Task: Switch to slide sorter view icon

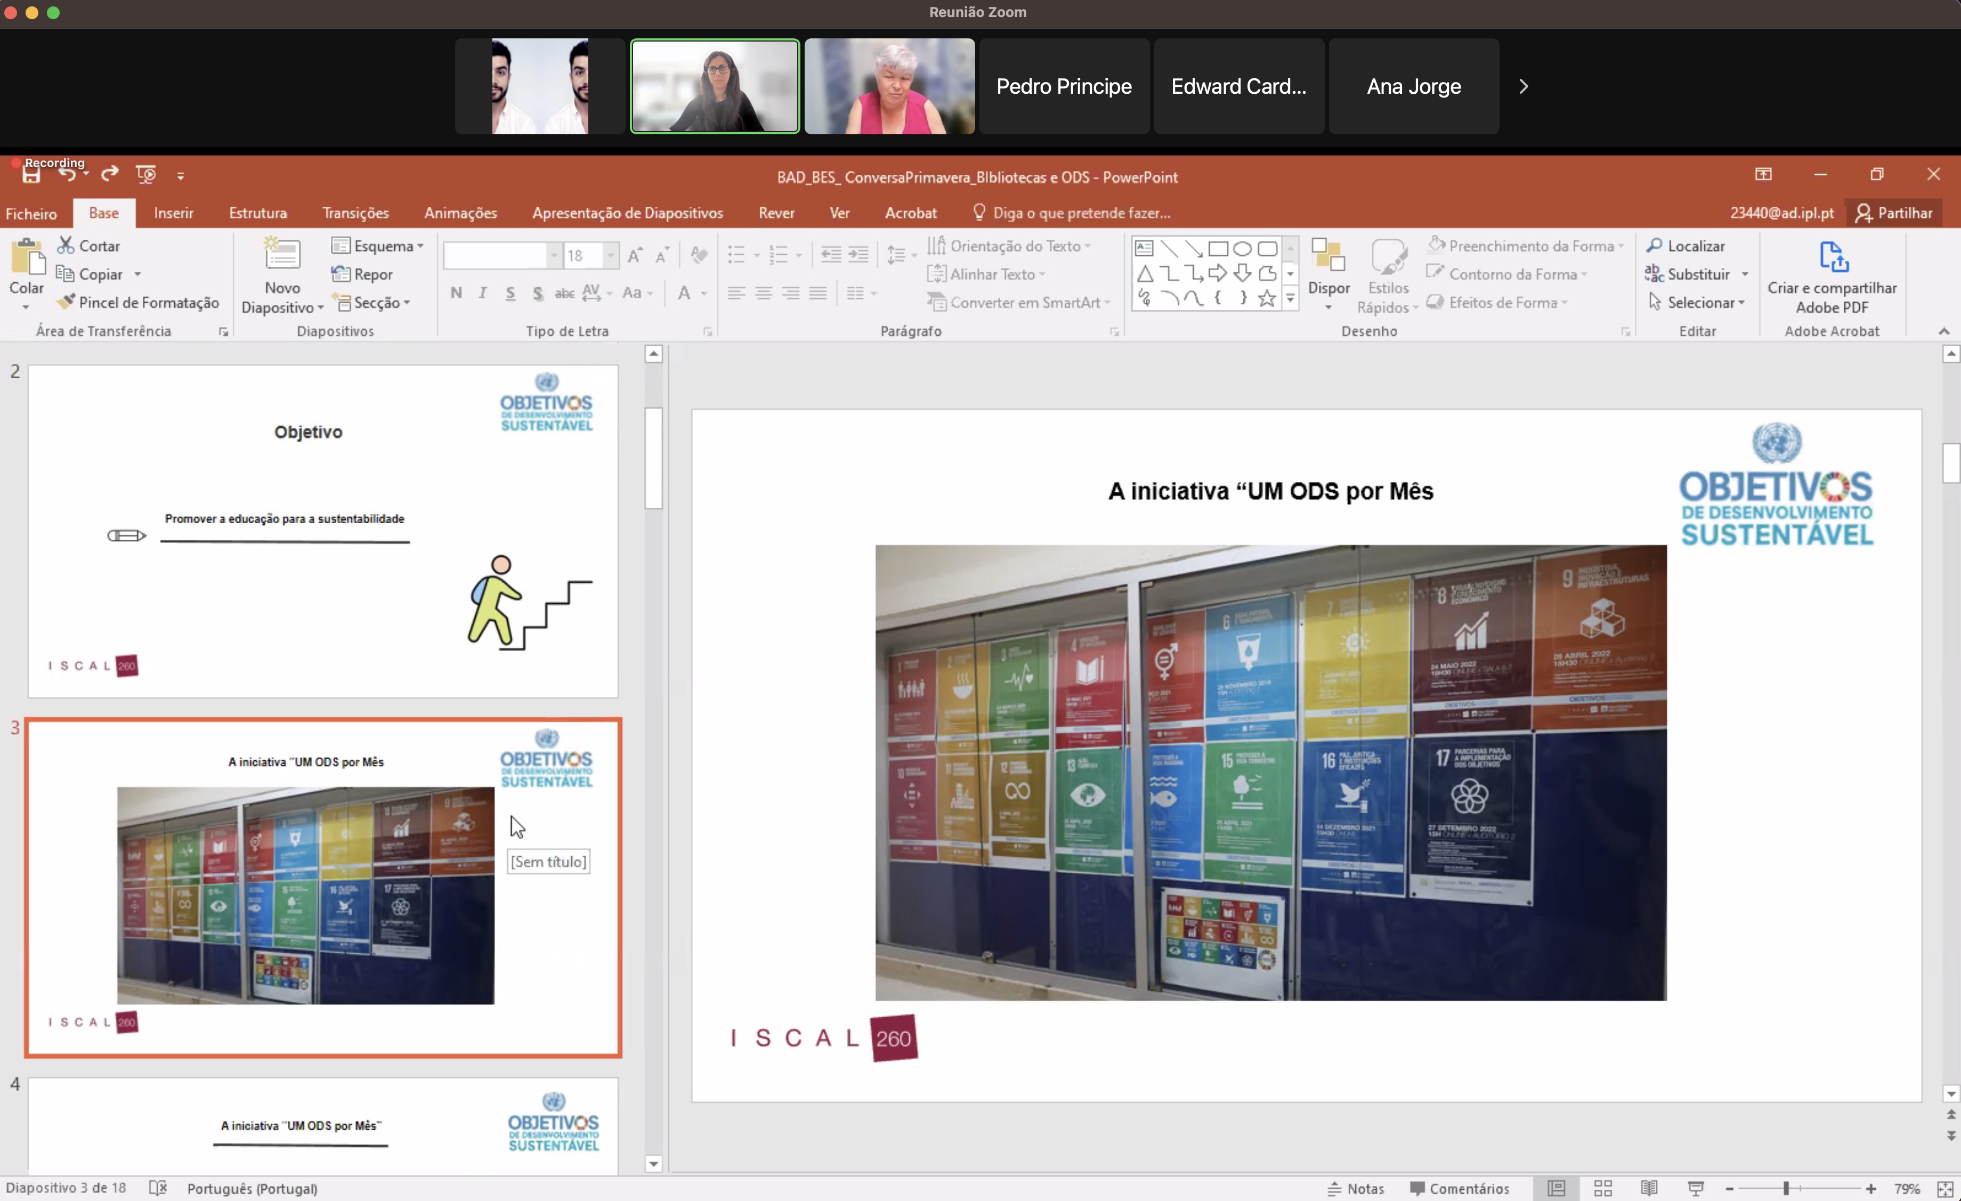Action: coord(1603,1188)
